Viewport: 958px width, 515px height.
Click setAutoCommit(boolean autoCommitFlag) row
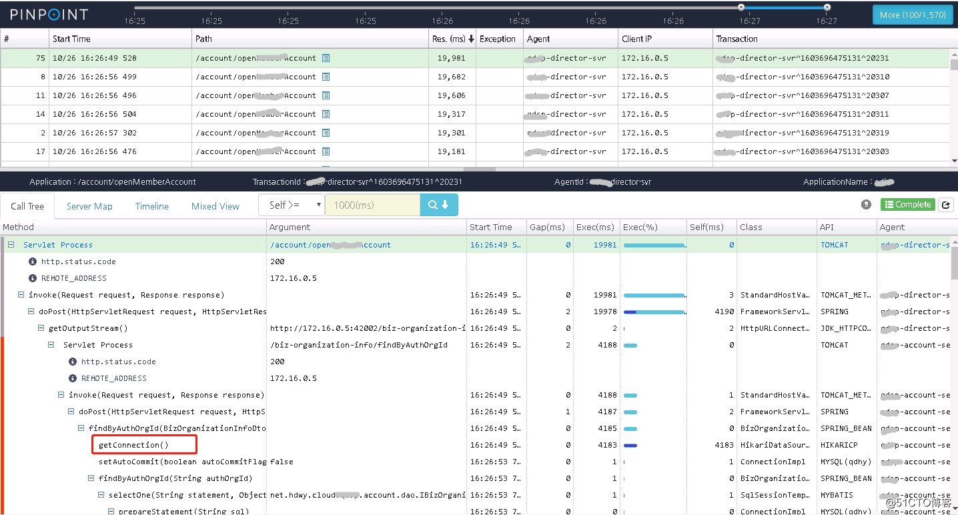pos(475,462)
